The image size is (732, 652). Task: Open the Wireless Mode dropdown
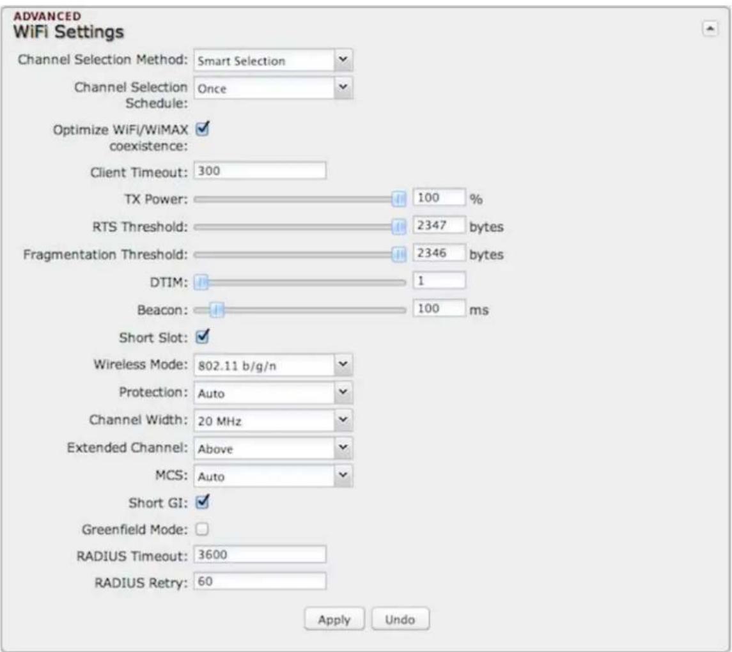(x=273, y=365)
